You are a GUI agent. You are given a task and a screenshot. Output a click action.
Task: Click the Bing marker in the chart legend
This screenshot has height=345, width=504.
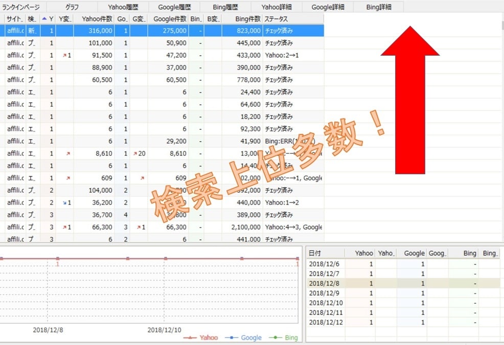coord(275,338)
